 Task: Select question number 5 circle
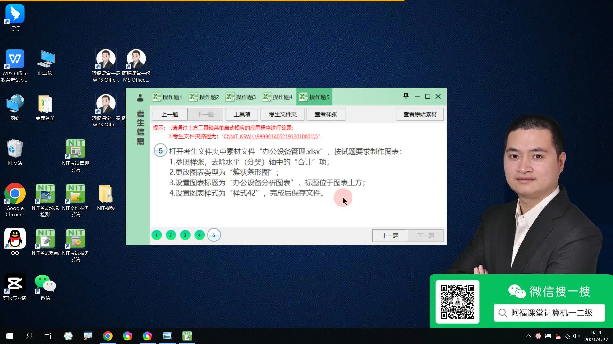[x=214, y=235]
